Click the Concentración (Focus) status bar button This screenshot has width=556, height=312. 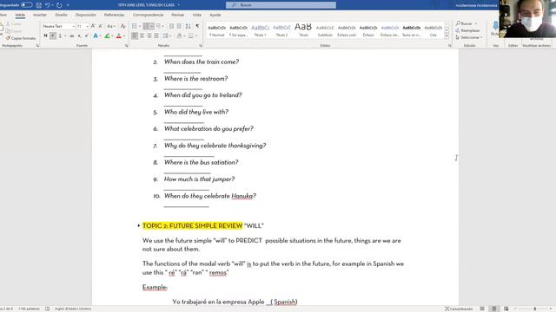(459, 309)
